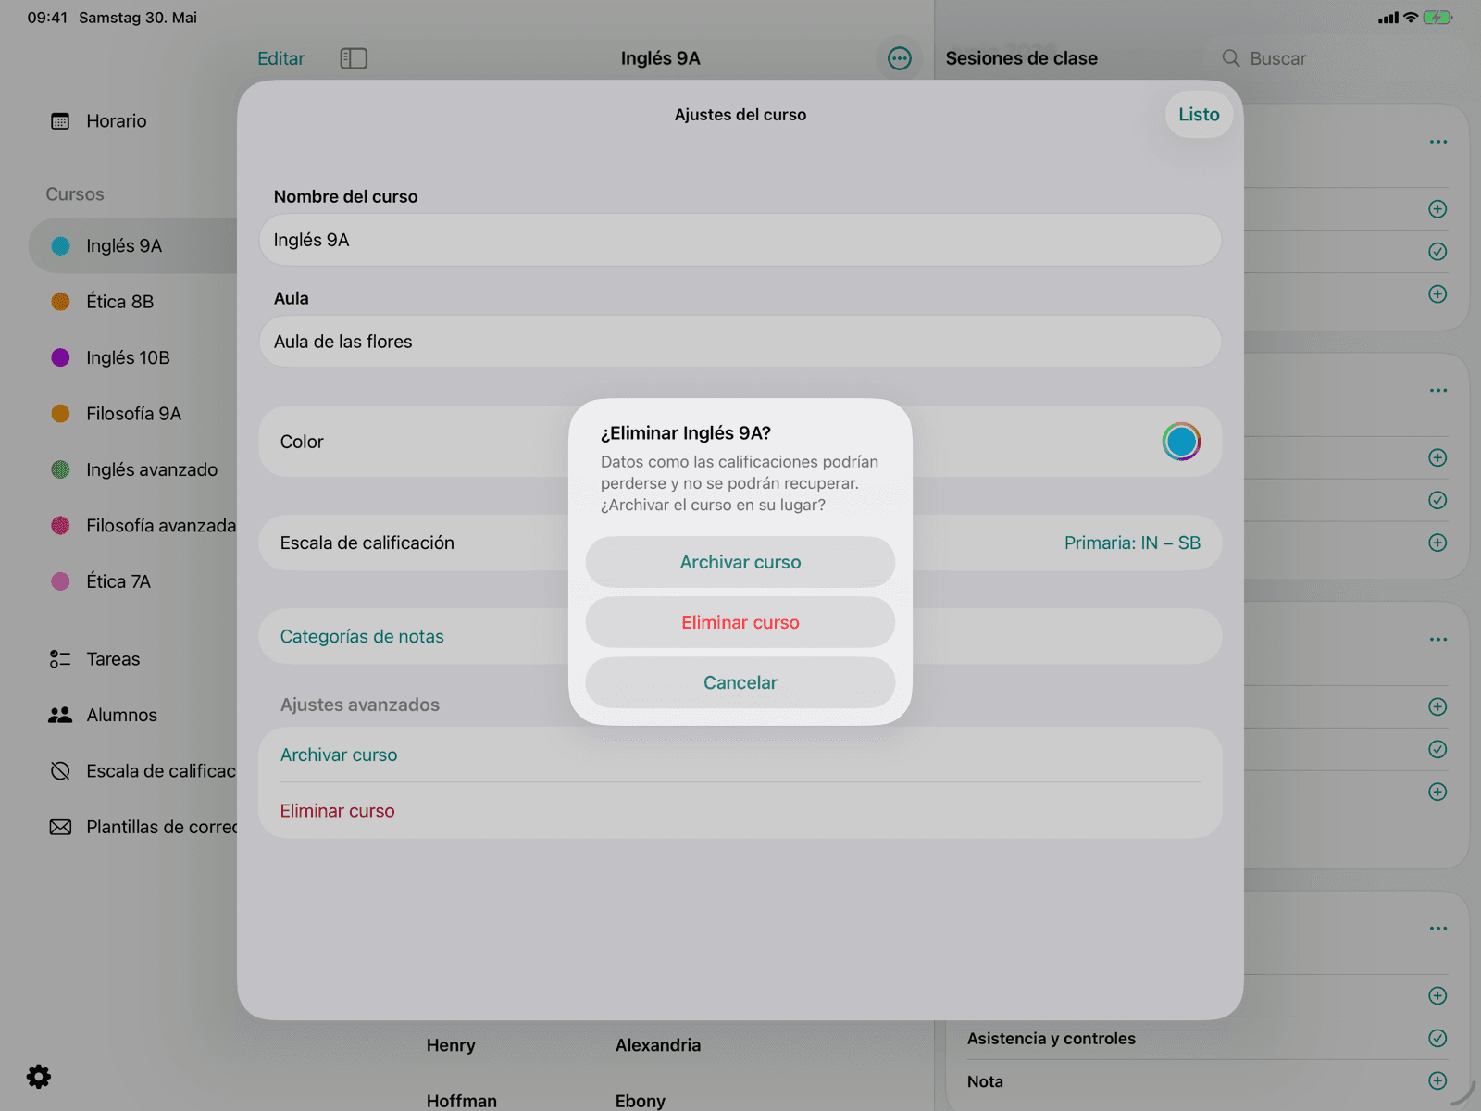Screen dimensions: 1481x1111
Task: Open Plantillas de correo envelope icon
Action: (60, 827)
